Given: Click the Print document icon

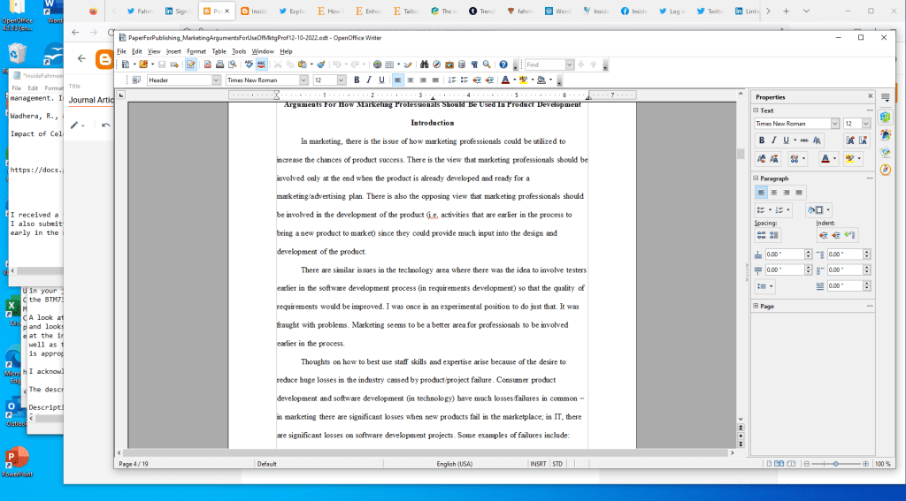Looking at the screenshot, I should point(219,65).
